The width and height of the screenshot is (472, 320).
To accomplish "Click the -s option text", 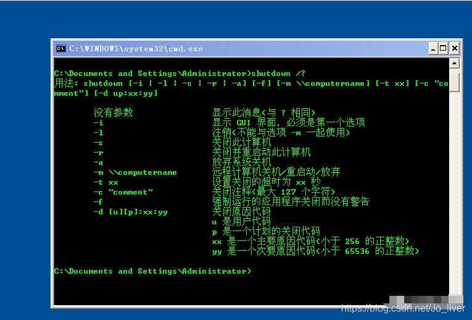I will click(98, 143).
